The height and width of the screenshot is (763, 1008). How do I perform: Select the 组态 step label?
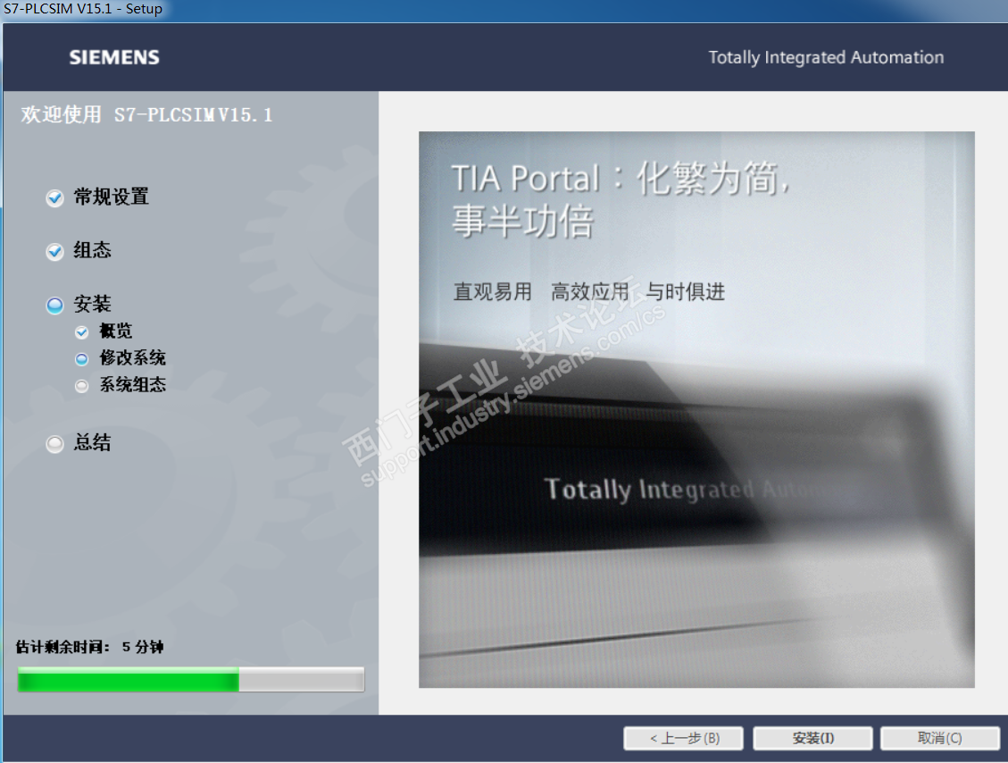pos(93,250)
